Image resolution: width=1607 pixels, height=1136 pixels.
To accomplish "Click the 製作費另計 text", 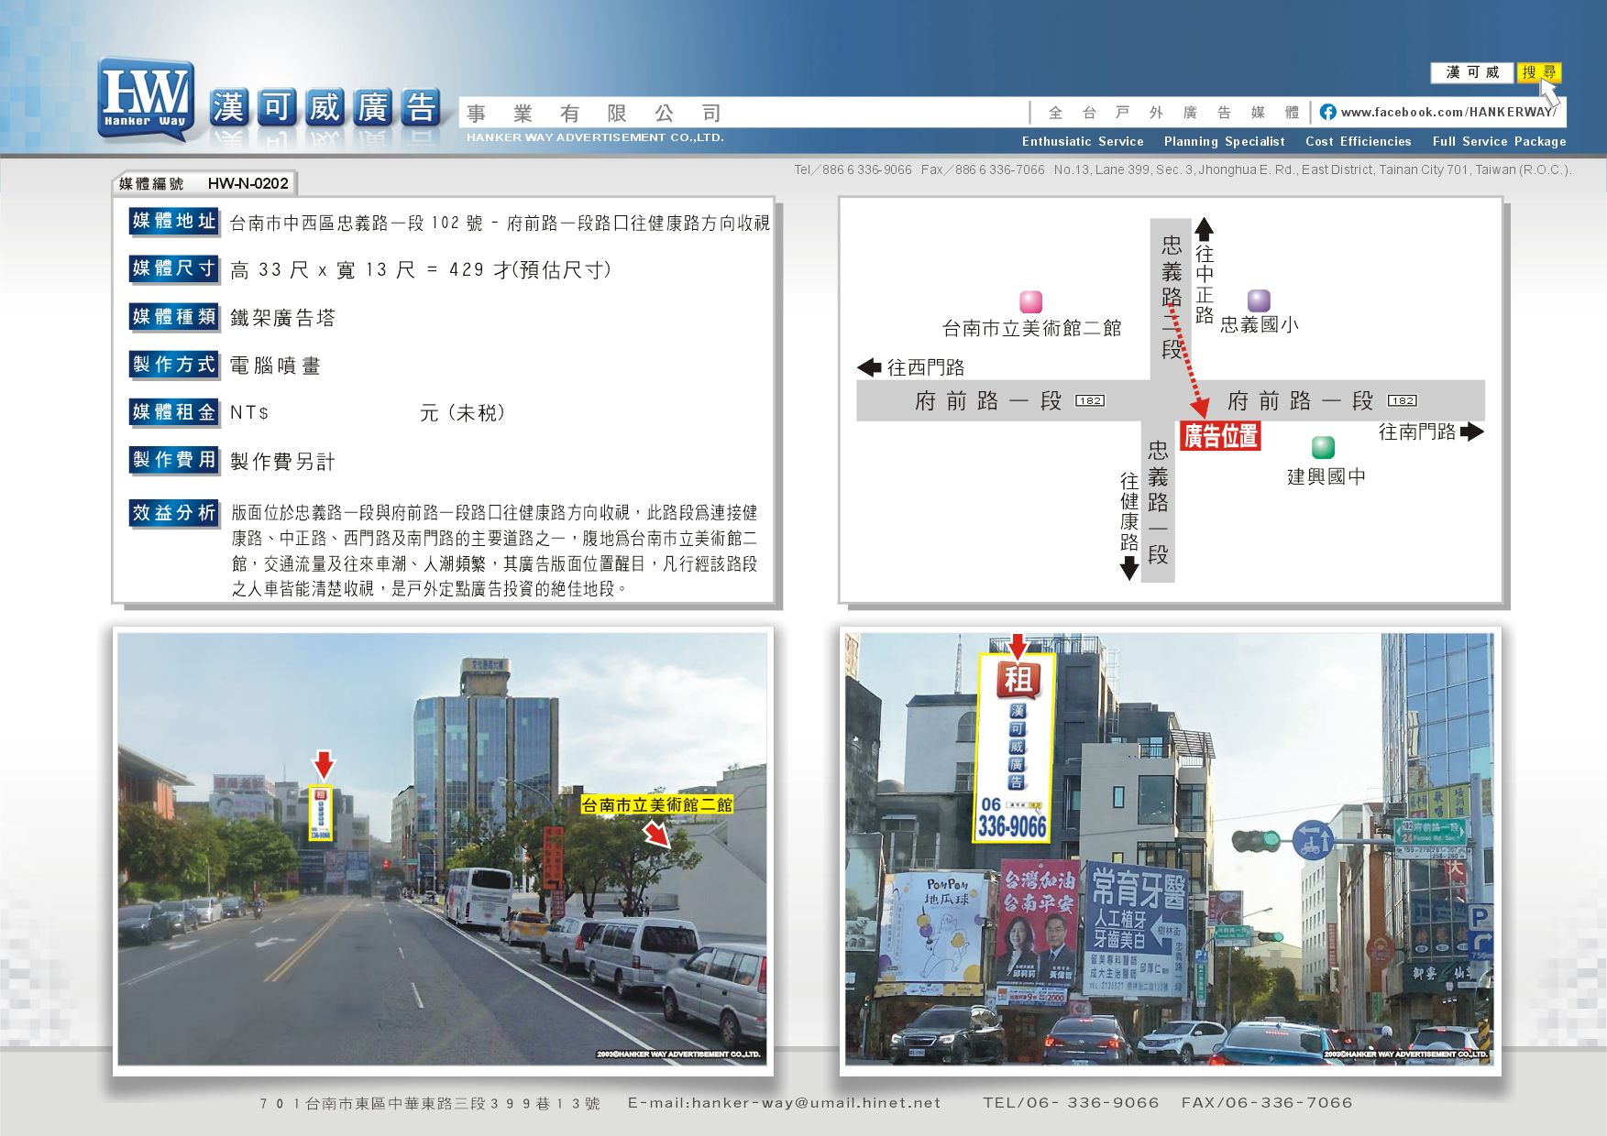I will point(282,461).
